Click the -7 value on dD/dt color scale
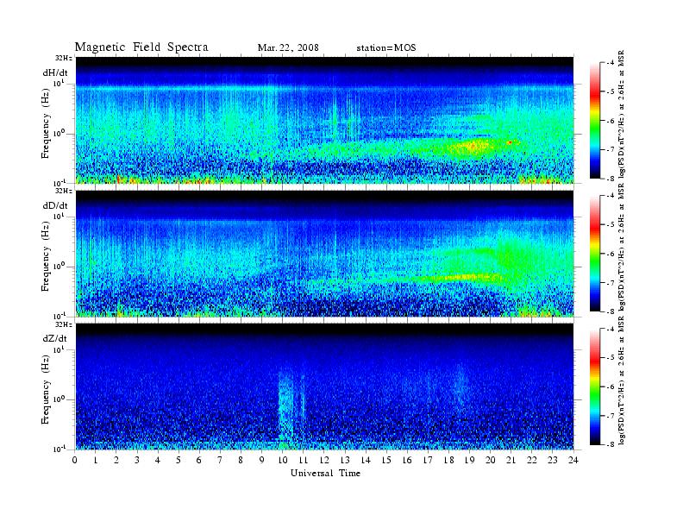683x528 pixels. (x=611, y=283)
